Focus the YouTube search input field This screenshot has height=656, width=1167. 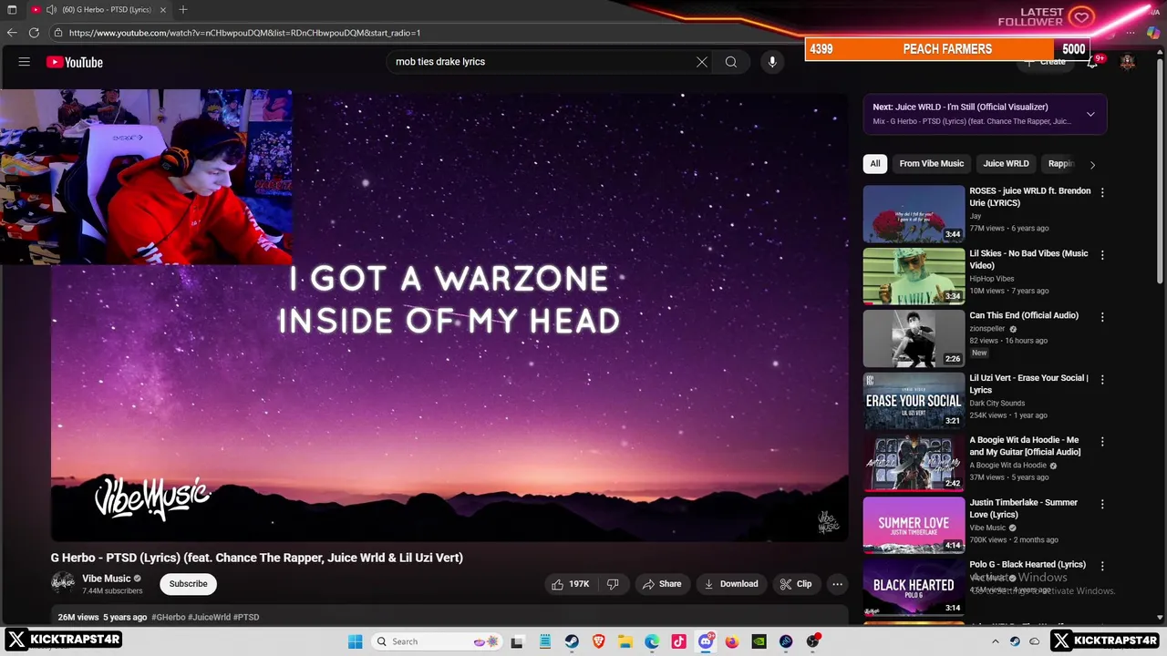542,62
